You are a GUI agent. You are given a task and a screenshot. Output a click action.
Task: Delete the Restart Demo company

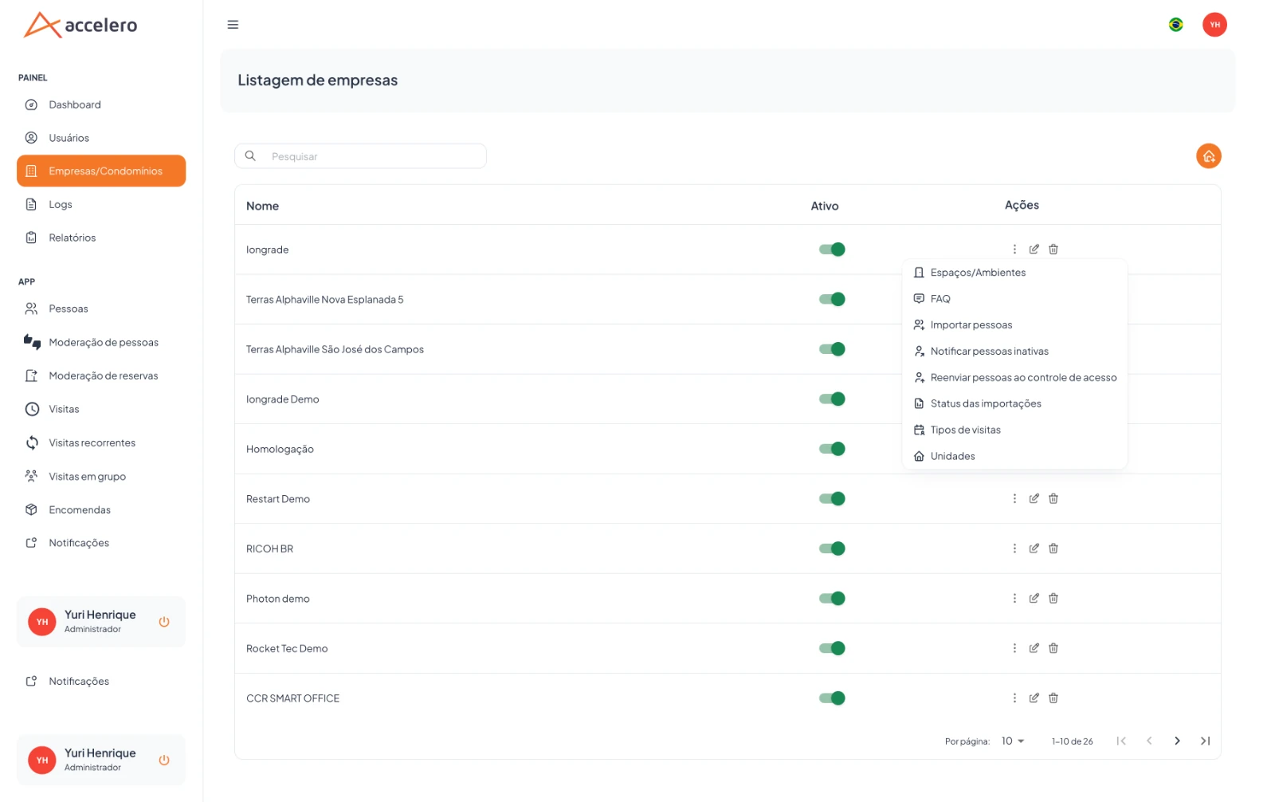coord(1053,499)
